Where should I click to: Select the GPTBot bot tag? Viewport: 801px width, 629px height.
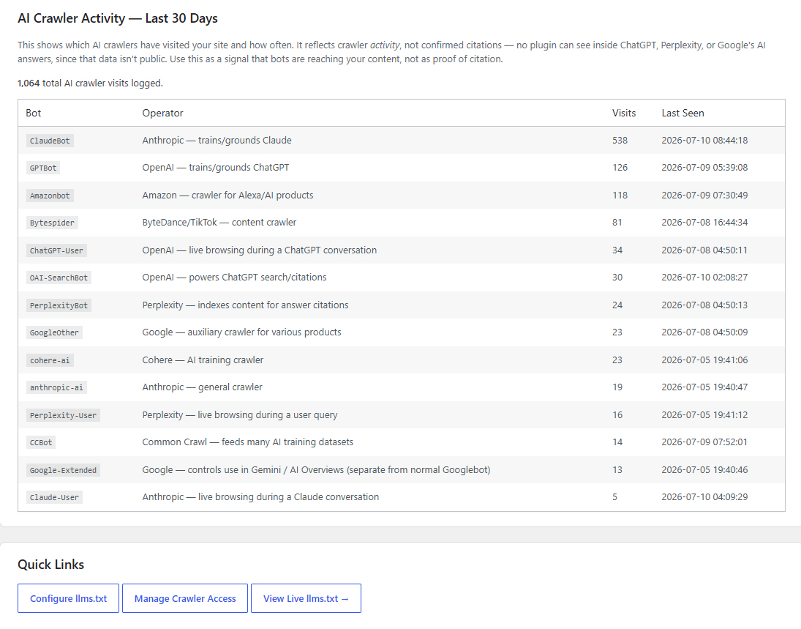(x=43, y=168)
